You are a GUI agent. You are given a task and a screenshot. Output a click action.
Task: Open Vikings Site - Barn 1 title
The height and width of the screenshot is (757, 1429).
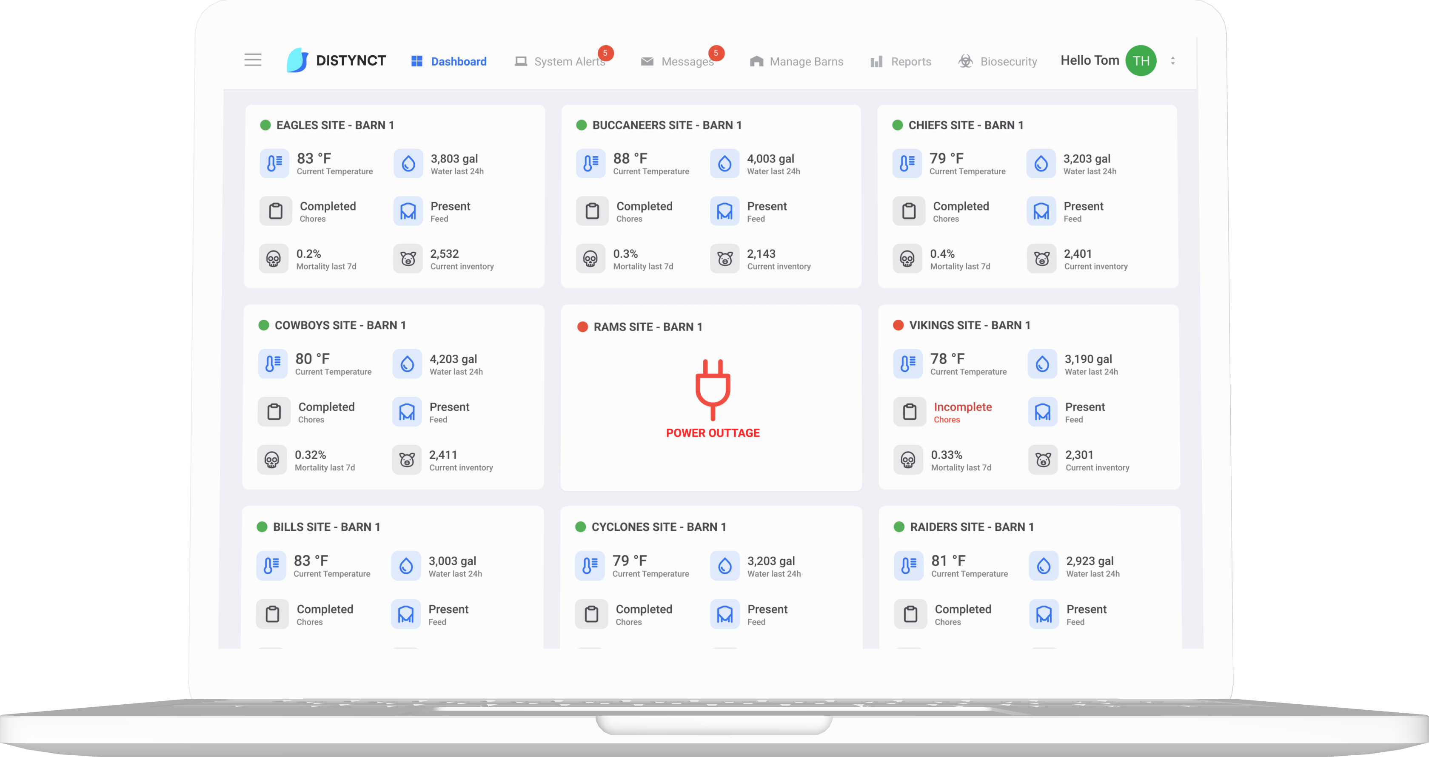(x=970, y=325)
